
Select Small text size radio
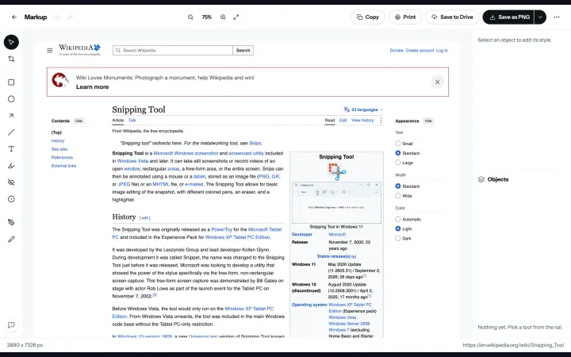click(x=398, y=144)
